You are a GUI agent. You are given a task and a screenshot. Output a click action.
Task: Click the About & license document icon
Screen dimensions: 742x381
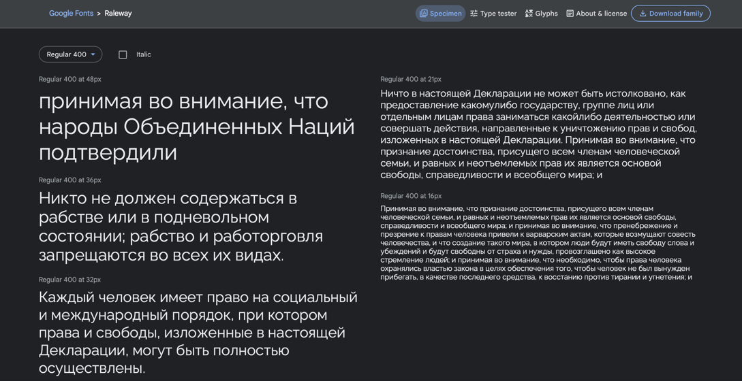[x=570, y=14]
